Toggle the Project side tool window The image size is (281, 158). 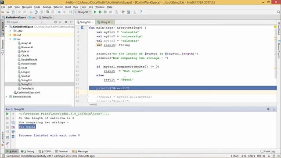3,28
